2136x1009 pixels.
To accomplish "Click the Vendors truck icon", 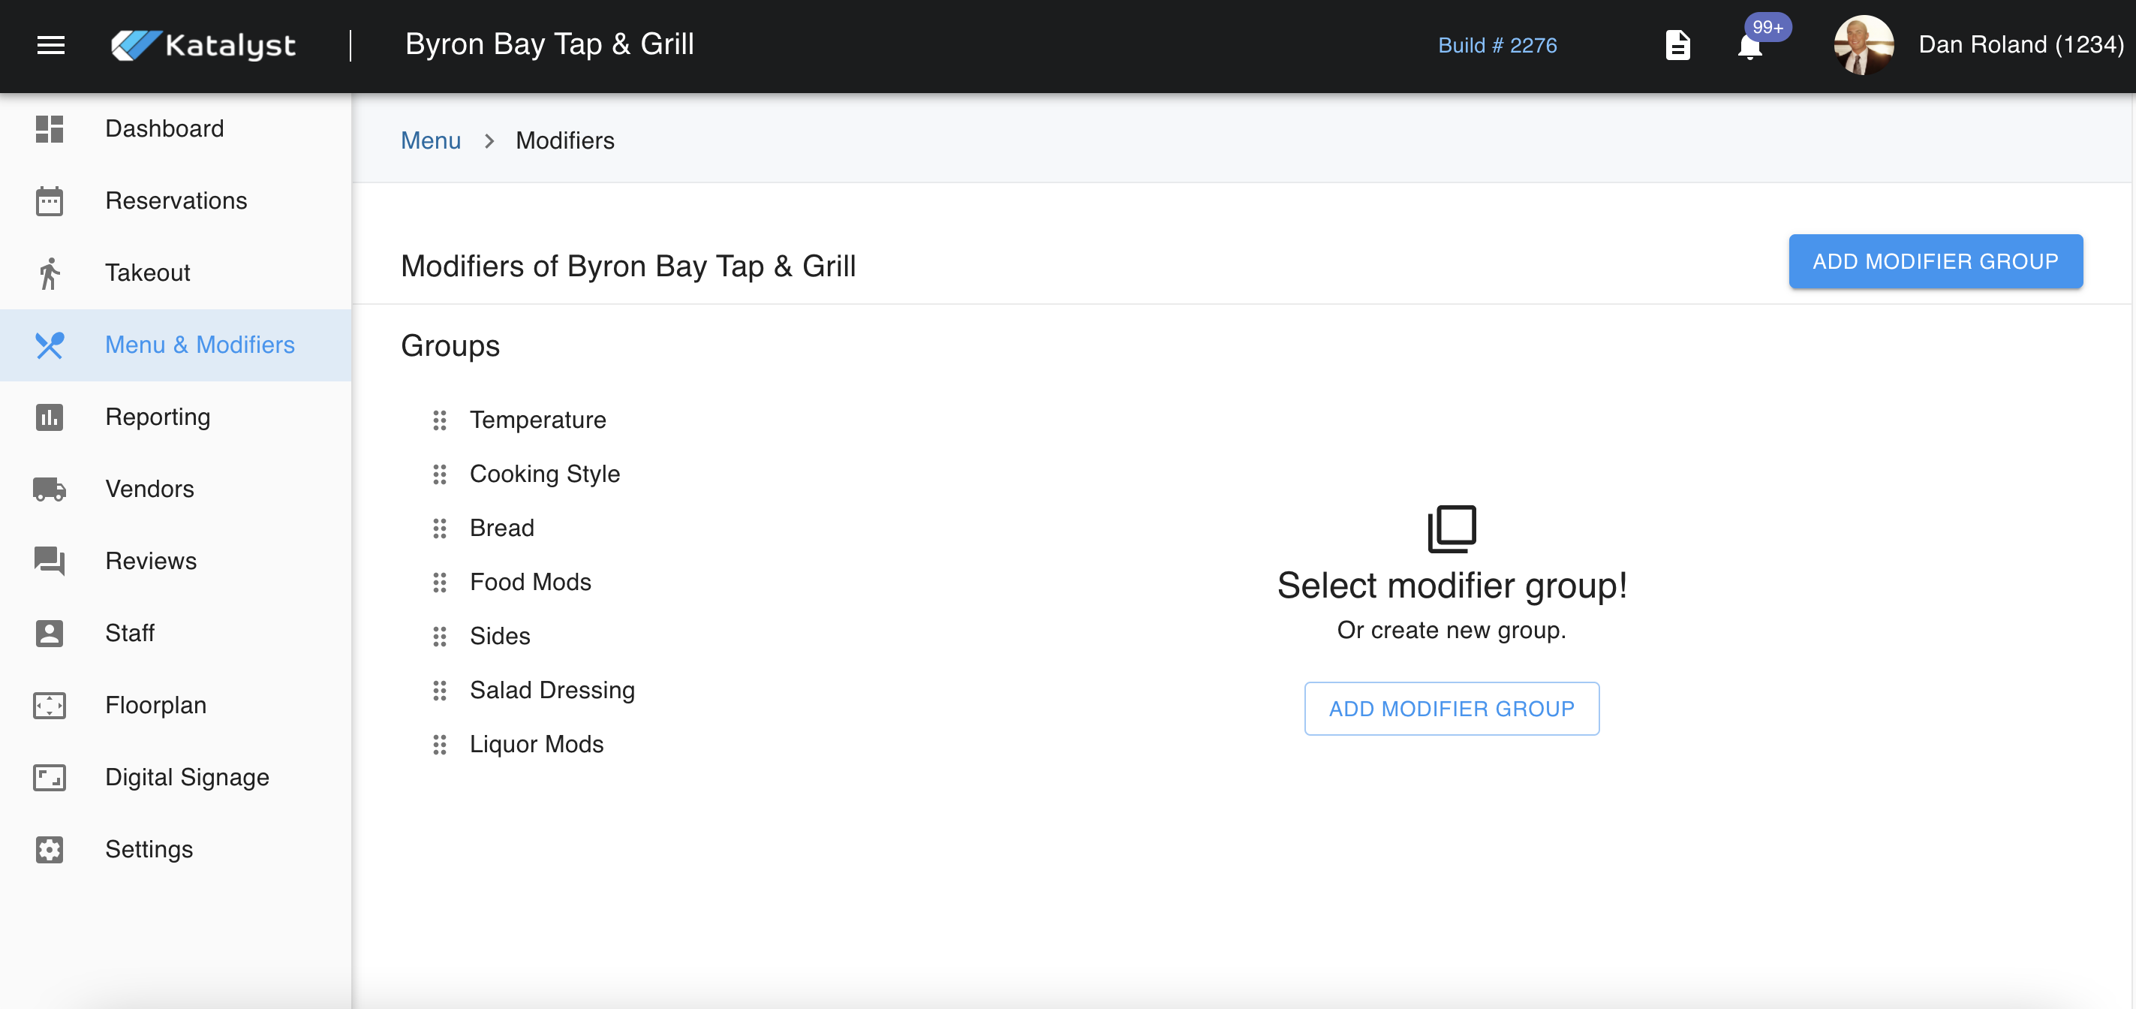I will tap(50, 489).
